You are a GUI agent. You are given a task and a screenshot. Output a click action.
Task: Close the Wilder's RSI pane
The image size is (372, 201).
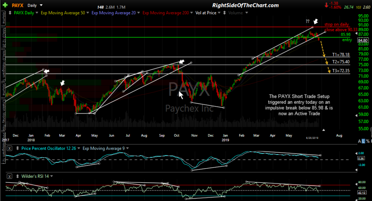click(x=9, y=176)
